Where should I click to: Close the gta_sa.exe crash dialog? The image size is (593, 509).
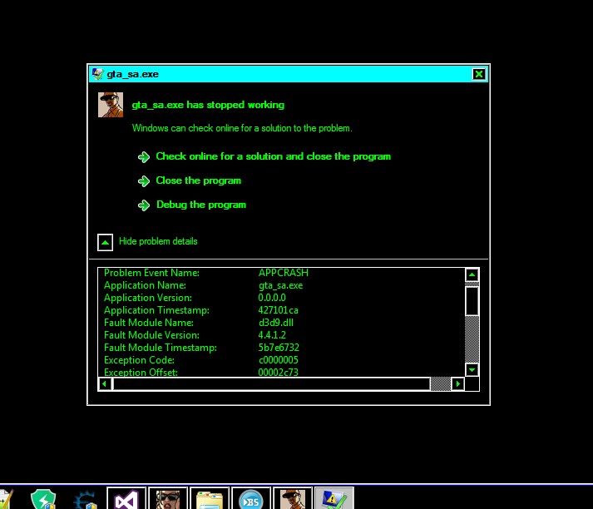click(x=479, y=74)
